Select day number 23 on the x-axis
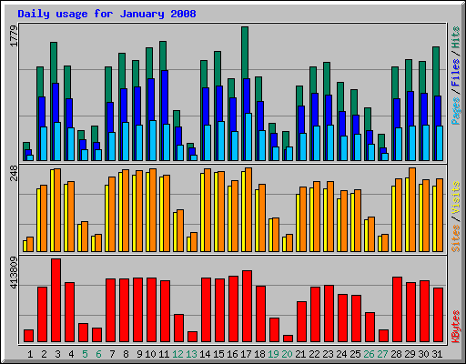 (328, 354)
